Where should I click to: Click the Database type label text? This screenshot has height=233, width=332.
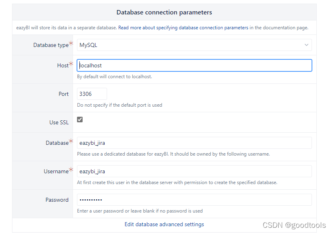pos(51,45)
